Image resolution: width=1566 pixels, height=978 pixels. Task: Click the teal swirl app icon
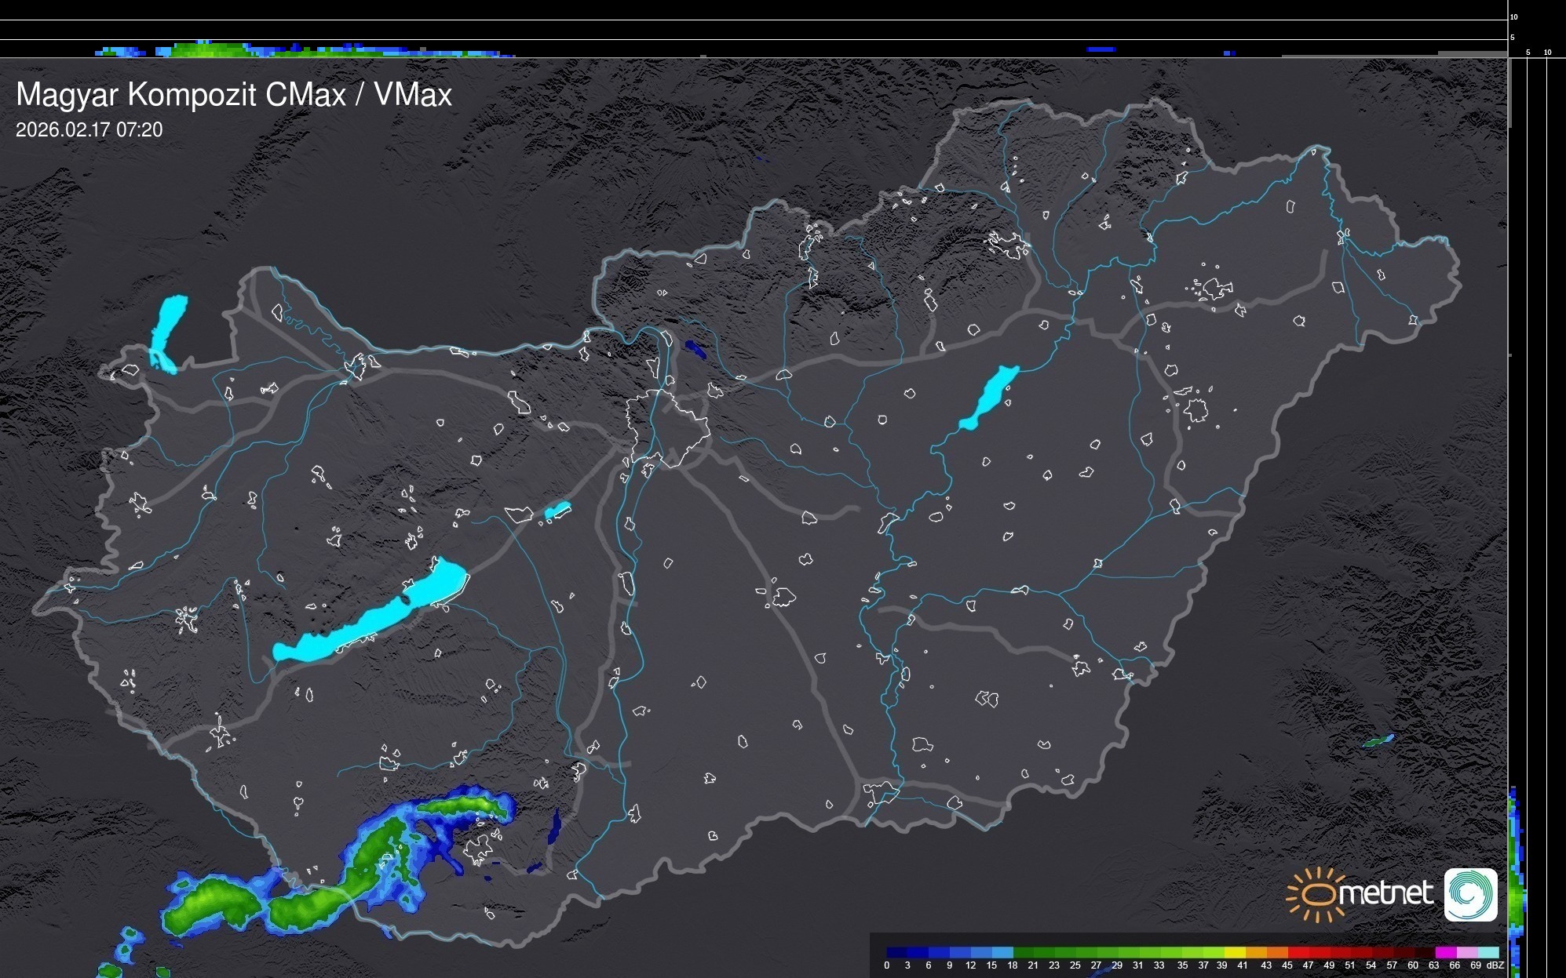[x=1470, y=894]
